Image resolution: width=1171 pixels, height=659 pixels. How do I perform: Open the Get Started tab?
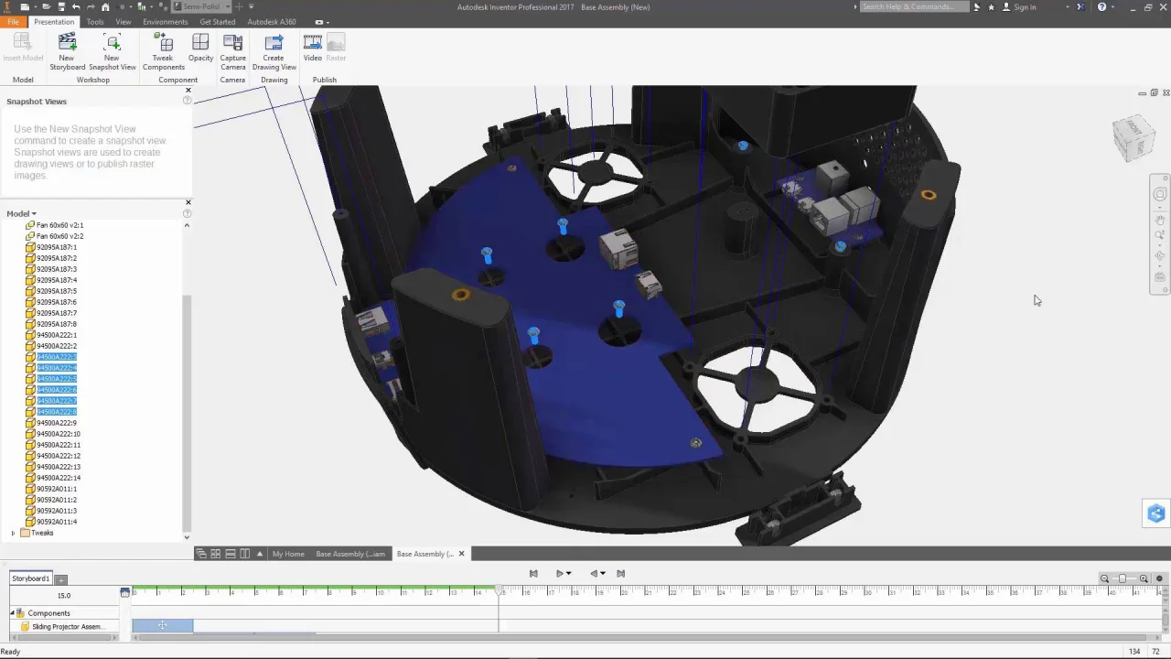coord(218,22)
